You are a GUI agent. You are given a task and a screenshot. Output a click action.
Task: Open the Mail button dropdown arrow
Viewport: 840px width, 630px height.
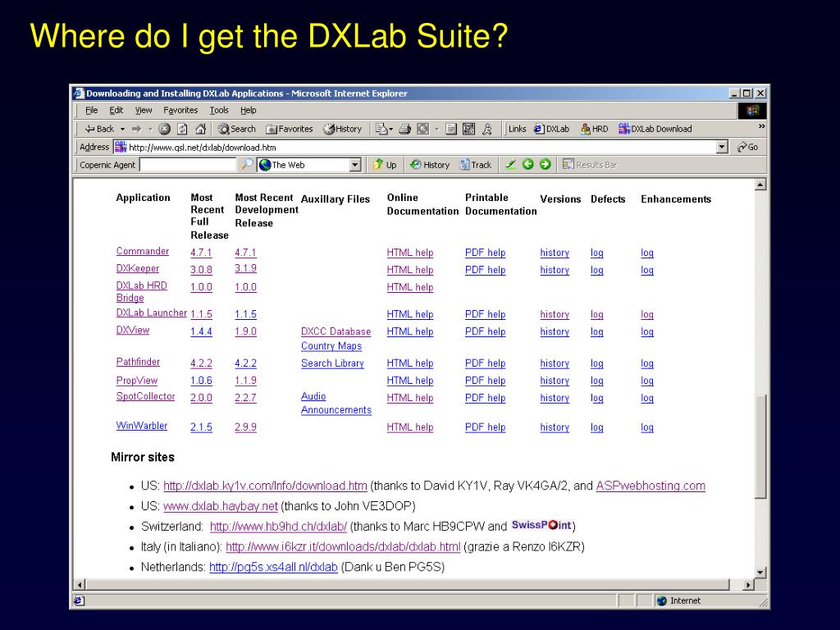(390, 129)
